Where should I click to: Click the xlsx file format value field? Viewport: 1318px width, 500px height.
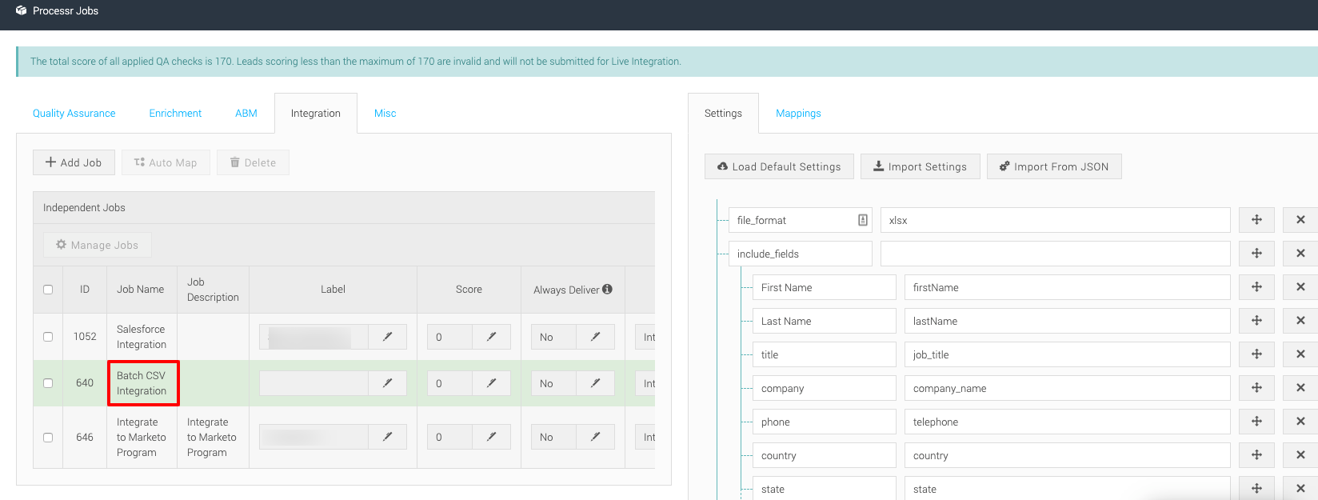[1055, 220]
